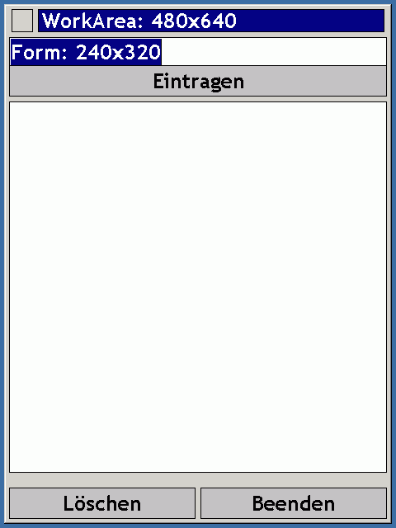The image size is (396, 528).
Task: Click the Löschen button
Action: pyautogui.click(x=102, y=503)
